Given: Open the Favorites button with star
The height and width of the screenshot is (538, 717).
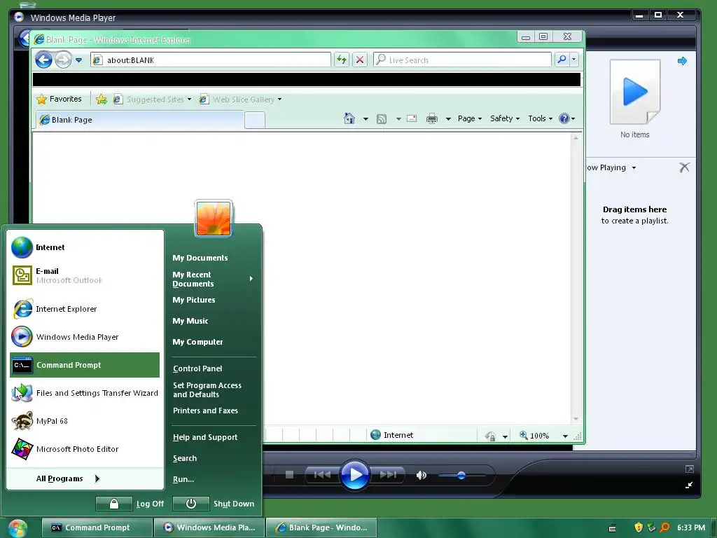Looking at the screenshot, I should click(59, 99).
